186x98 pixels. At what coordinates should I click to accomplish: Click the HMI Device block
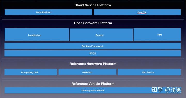[149, 72]
